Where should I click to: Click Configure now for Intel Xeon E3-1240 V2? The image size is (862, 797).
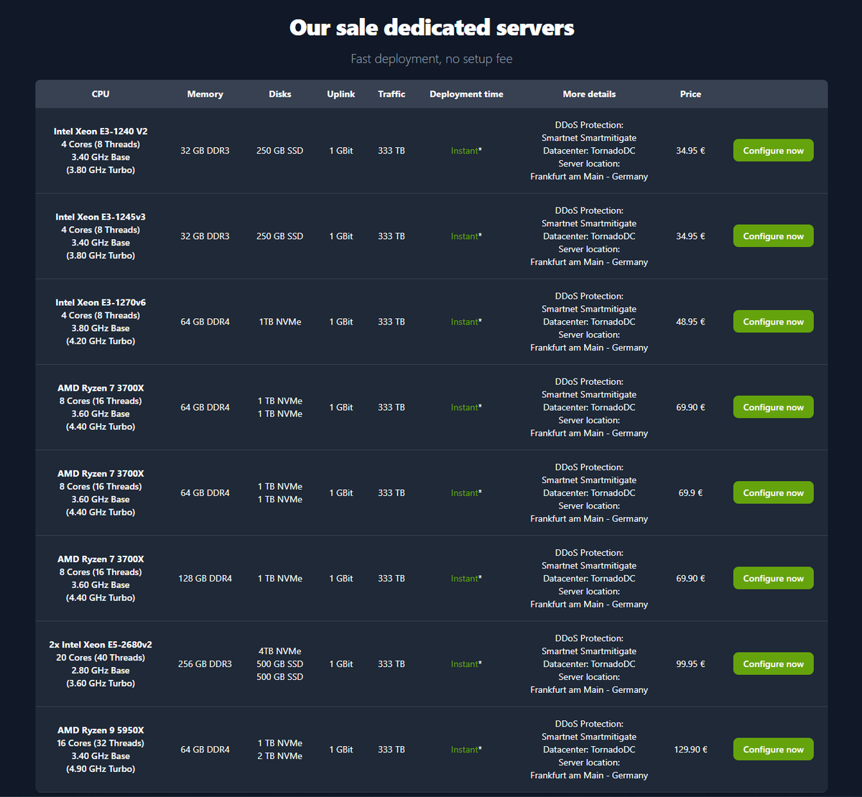pyautogui.click(x=773, y=151)
